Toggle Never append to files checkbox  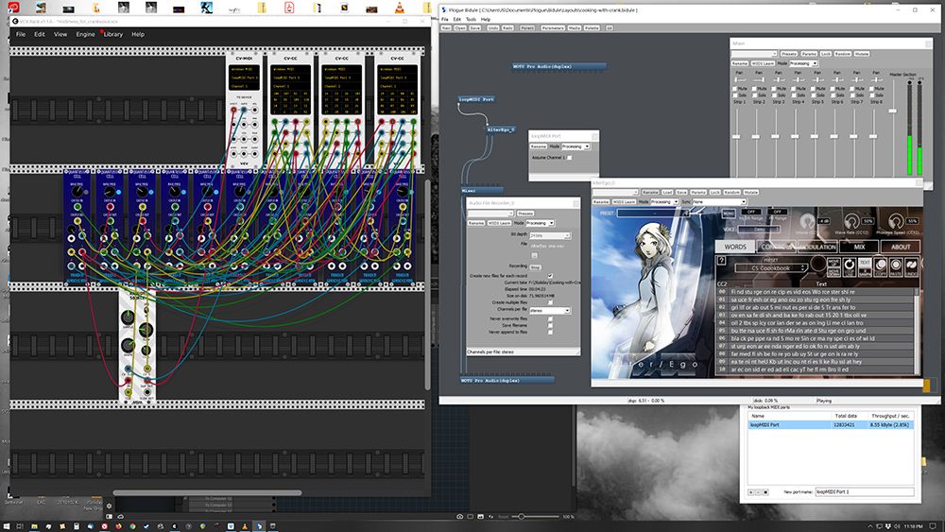[550, 332]
